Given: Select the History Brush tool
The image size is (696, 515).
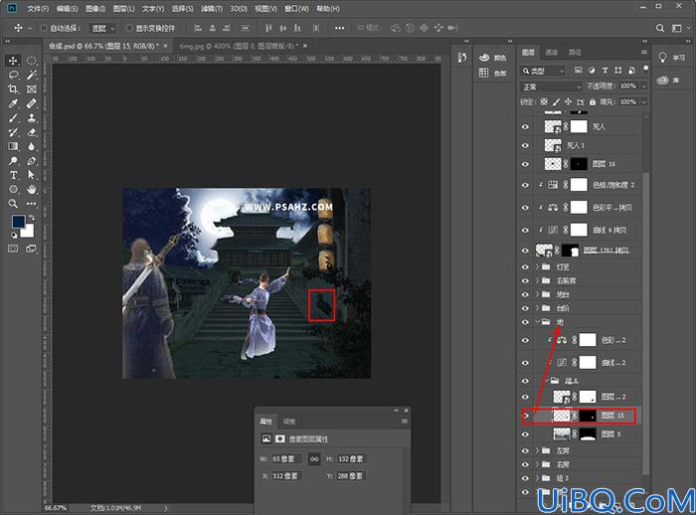Looking at the screenshot, I should (13, 132).
